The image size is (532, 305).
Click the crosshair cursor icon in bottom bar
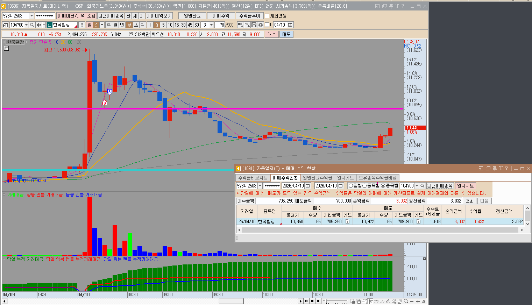tap(371, 301)
